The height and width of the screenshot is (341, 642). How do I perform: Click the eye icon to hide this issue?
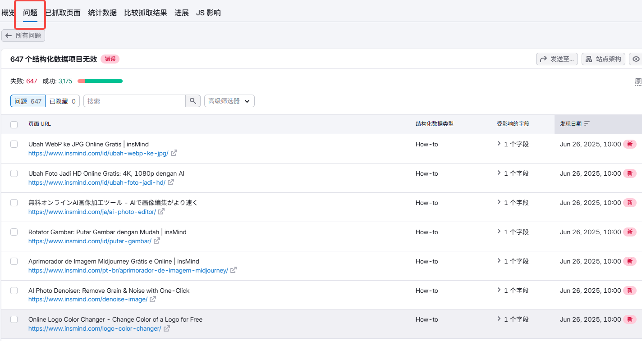636,59
